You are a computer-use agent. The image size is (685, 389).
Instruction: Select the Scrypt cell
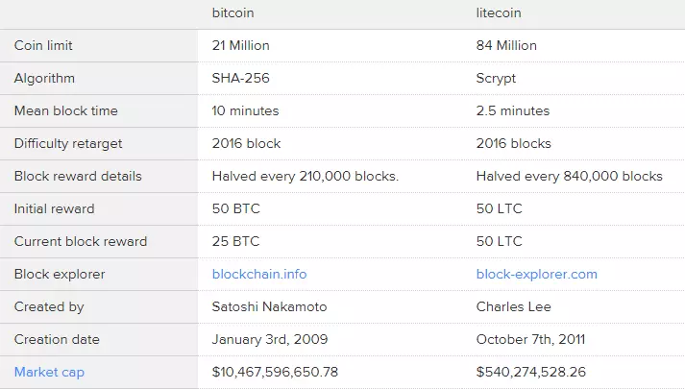tap(496, 79)
